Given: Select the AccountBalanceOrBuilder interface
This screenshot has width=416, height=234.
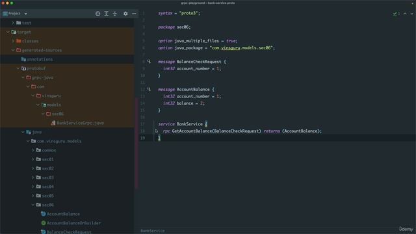Looking at the screenshot, I should (73, 223).
